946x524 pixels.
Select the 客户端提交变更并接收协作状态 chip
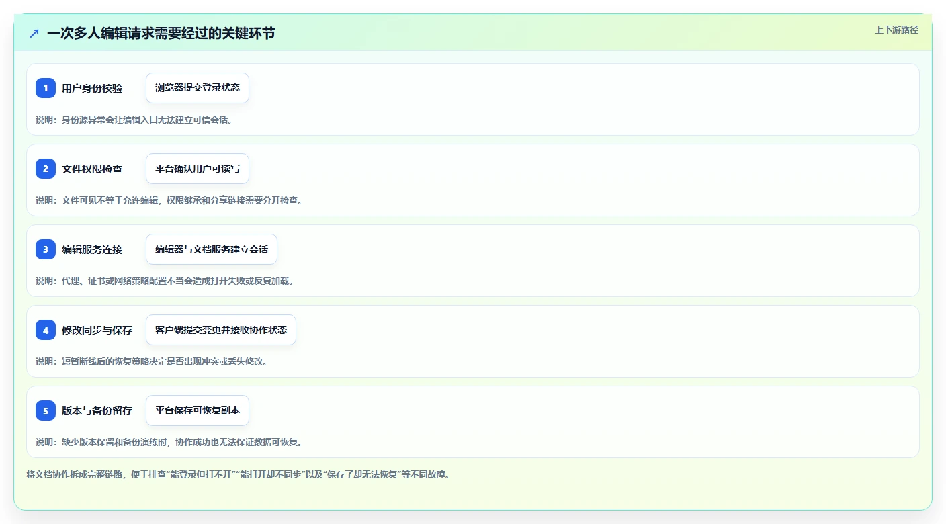coord(221,330)
